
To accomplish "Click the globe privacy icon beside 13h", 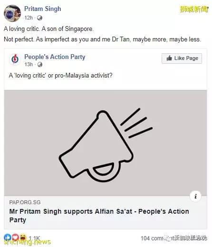I will [40, 65].
